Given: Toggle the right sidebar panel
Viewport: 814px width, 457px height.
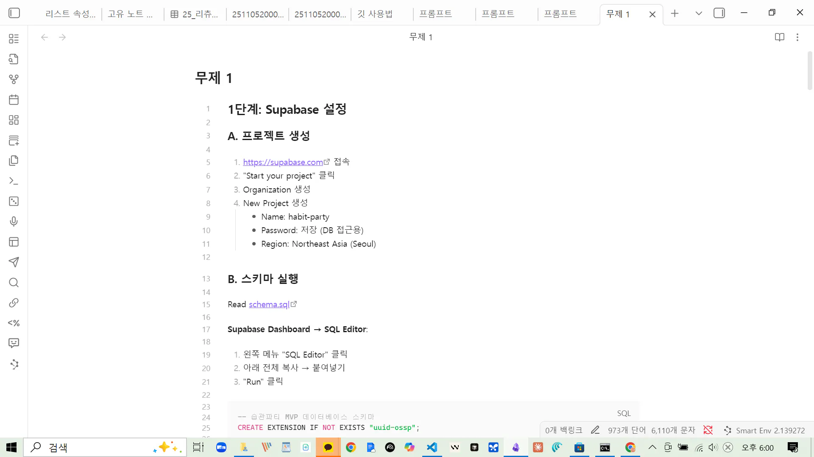Looking at the screenshot, I should [719, 13].
